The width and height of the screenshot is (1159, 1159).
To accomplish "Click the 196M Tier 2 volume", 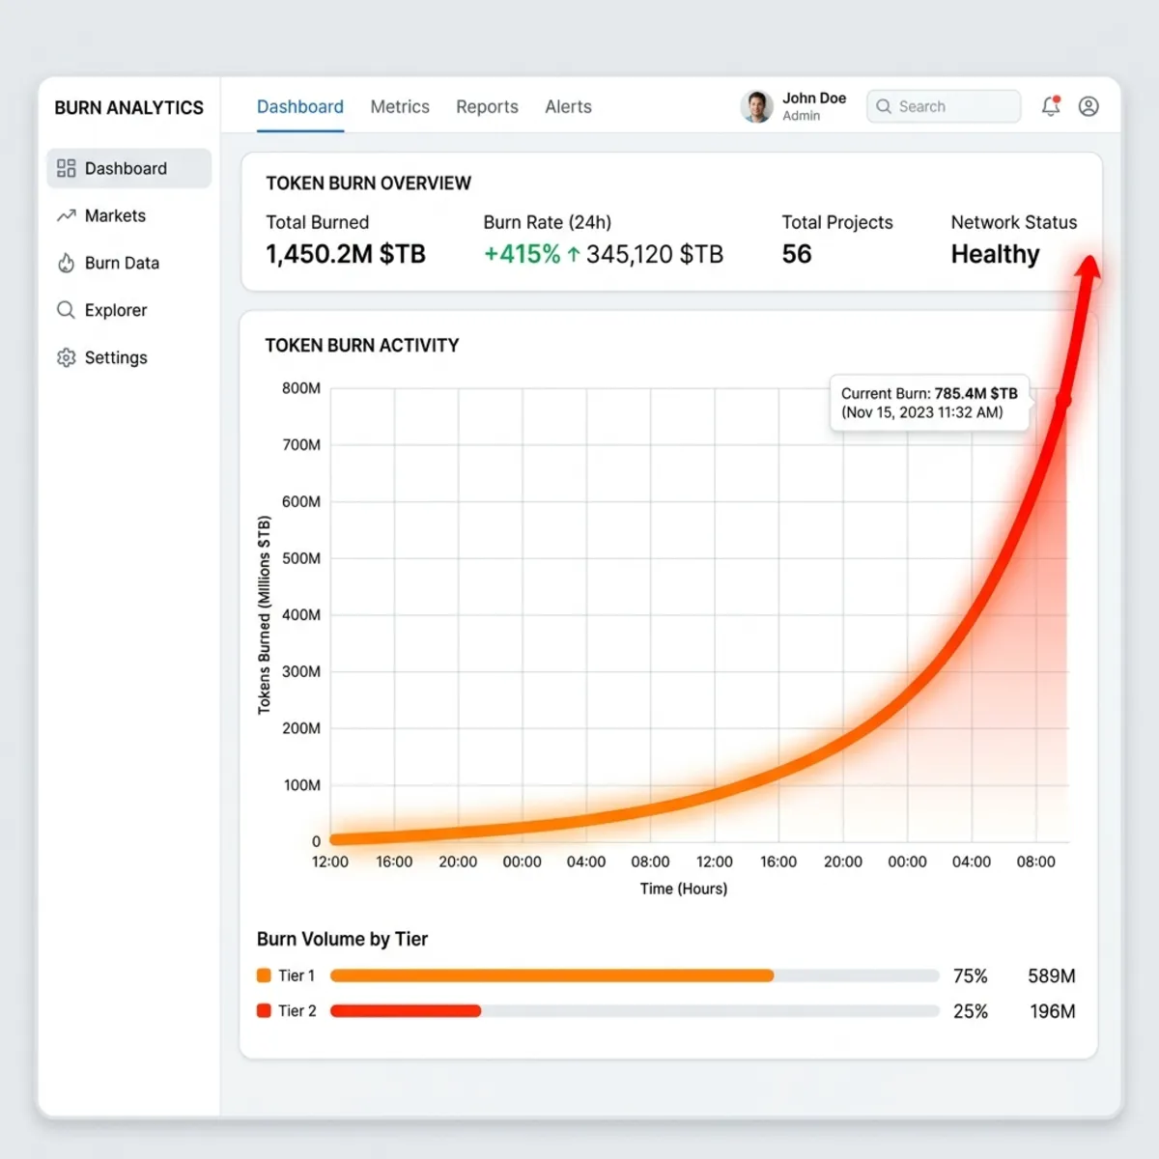I will click(1052, 1011).
